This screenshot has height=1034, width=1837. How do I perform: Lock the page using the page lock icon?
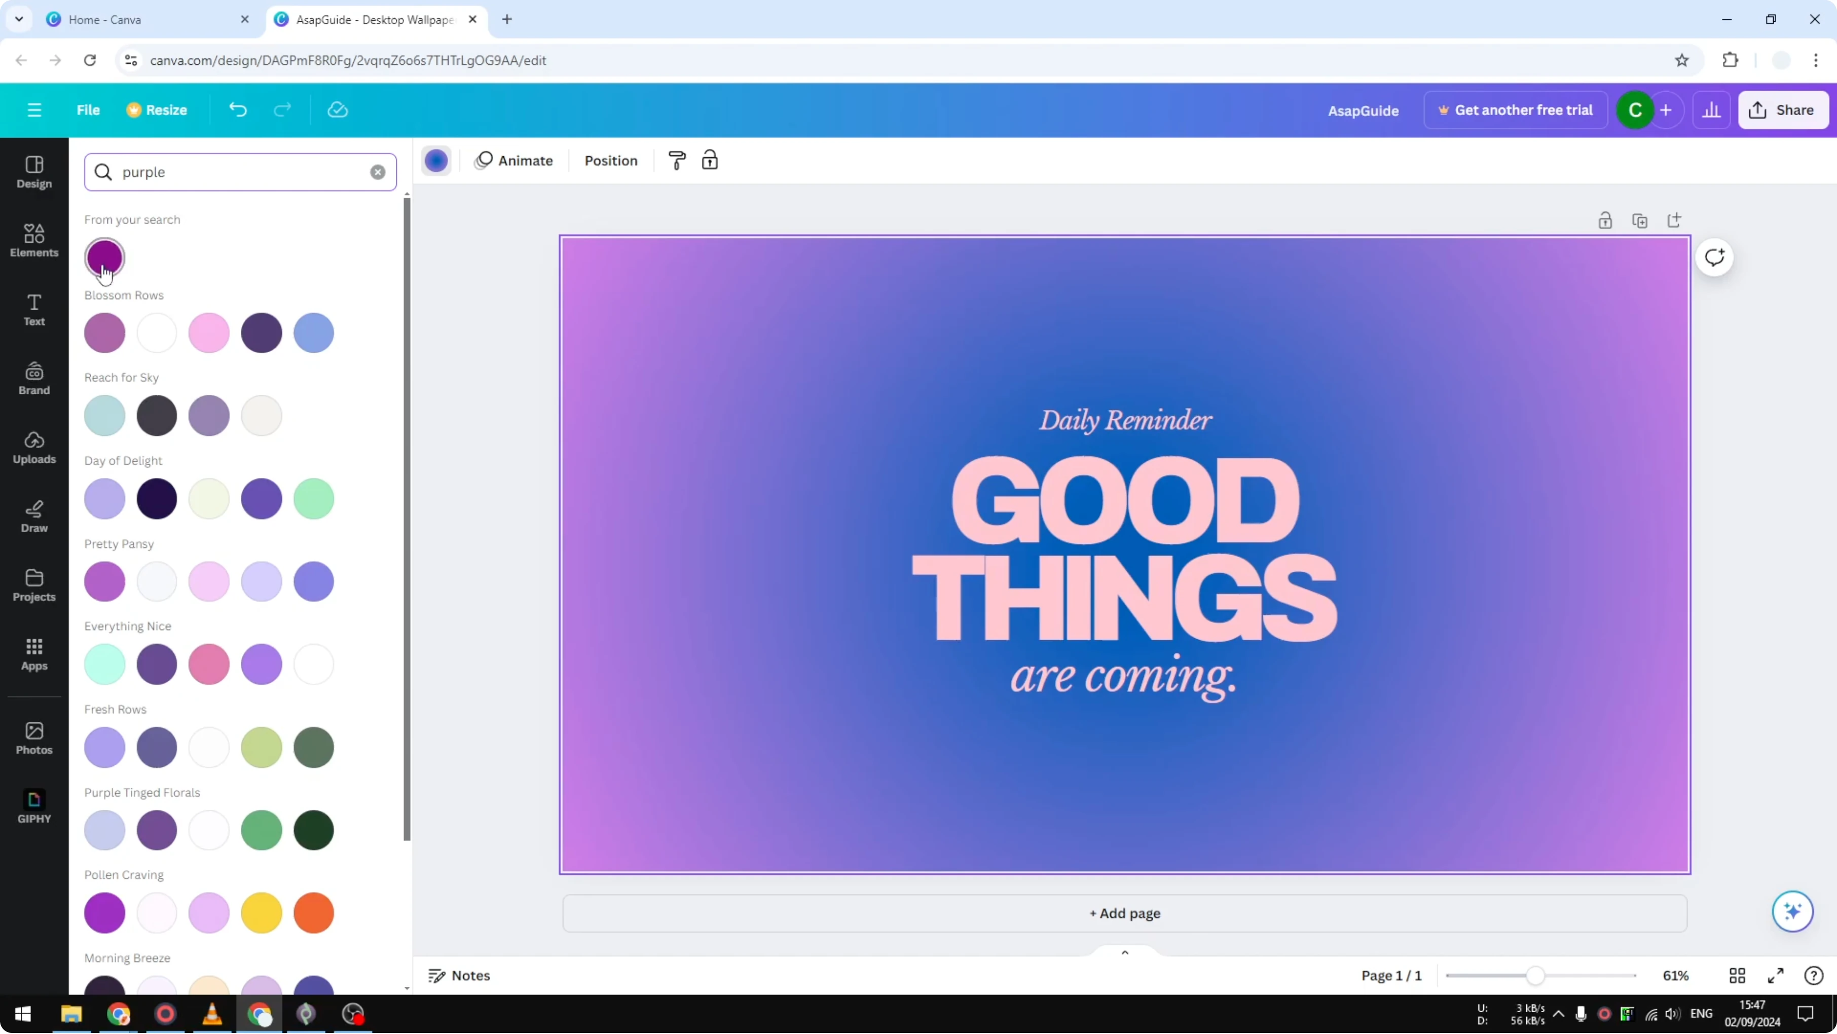pos(1605,220)
